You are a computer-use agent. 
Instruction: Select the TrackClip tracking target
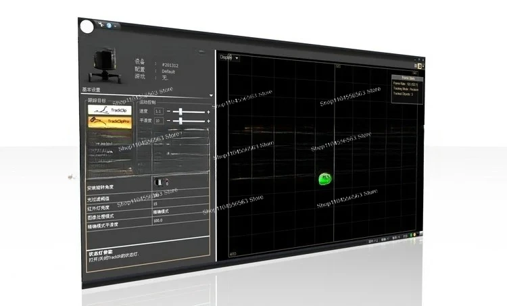[x=110, y=110]
